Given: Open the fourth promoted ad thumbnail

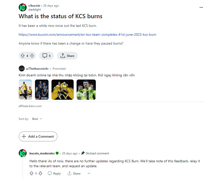Looking at the screenshot, I should click(86, 89).
